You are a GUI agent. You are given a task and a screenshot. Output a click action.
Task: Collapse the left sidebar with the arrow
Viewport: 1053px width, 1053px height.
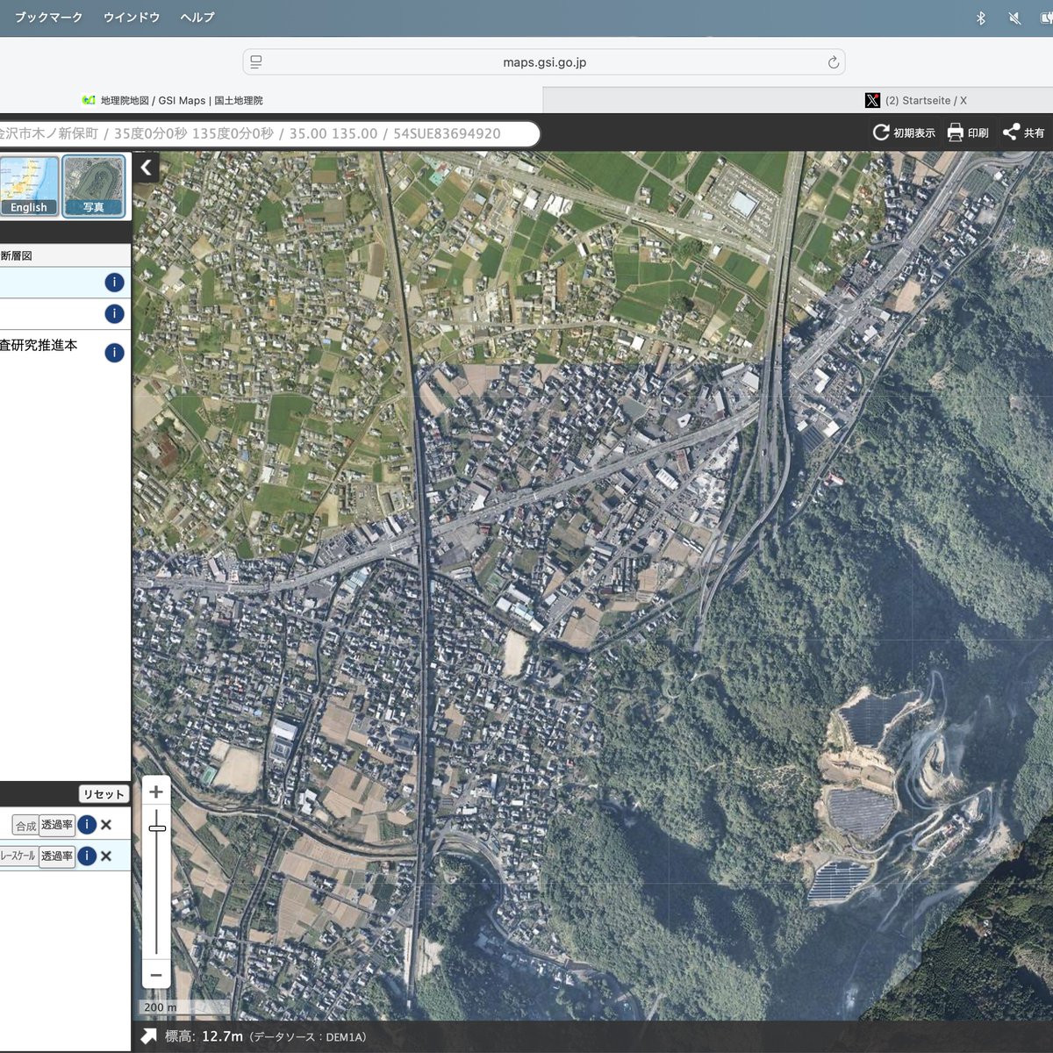pyautogui.click(x=147, y=168)
